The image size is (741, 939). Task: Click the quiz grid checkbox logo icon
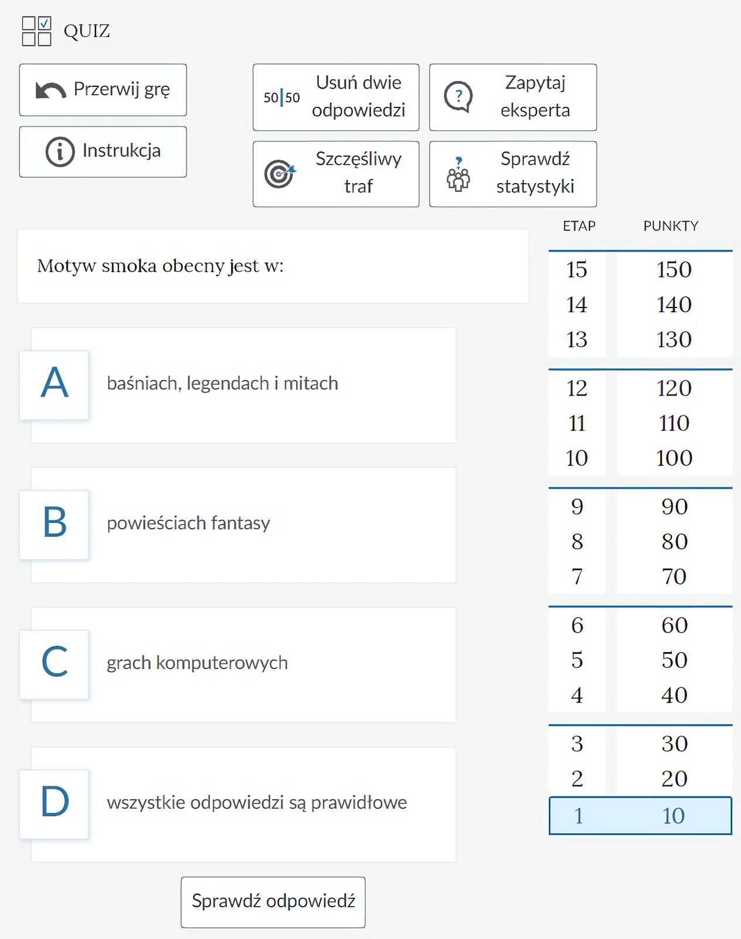(x=36, y=31)
